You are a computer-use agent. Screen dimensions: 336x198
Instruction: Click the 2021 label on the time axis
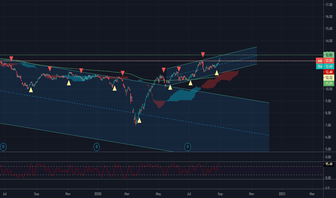pos(282,194)
